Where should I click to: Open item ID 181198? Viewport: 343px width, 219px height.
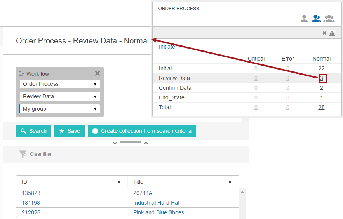31,203
